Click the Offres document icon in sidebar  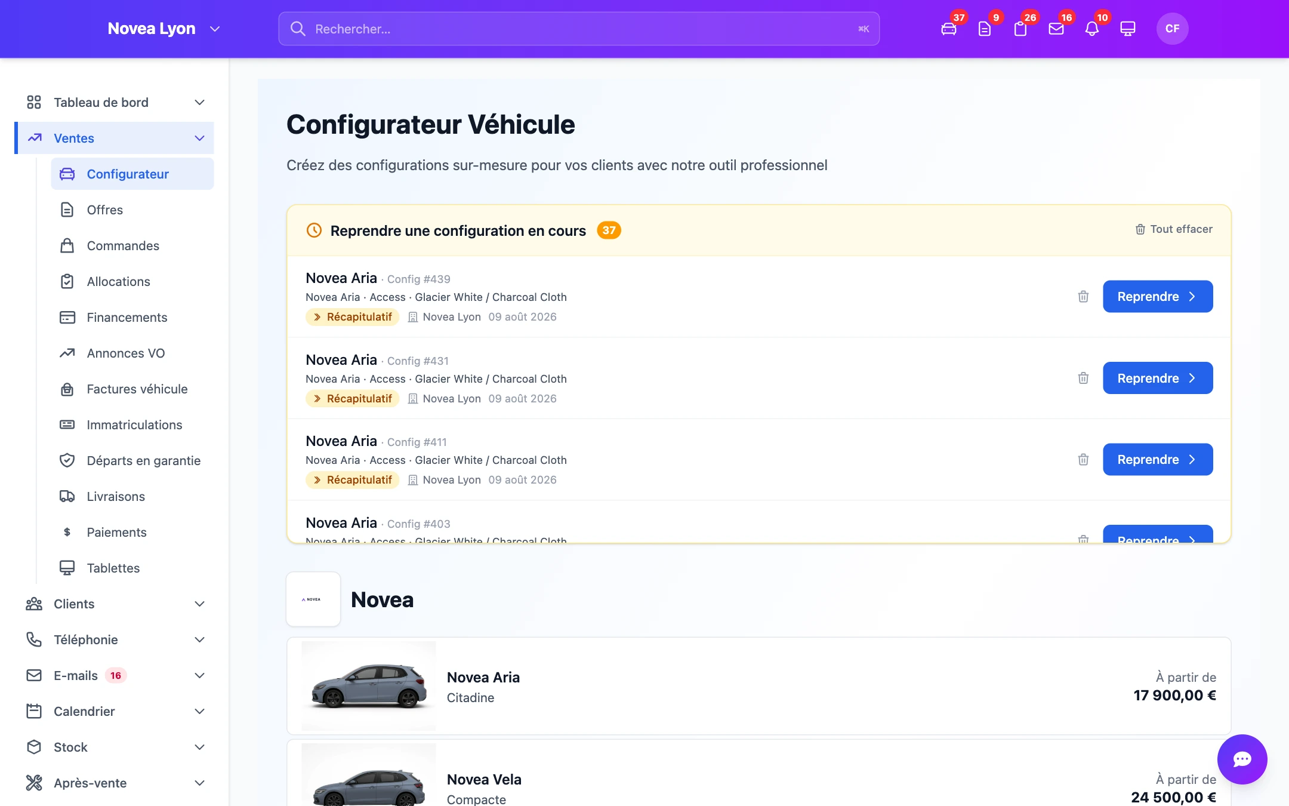[67, 210]
